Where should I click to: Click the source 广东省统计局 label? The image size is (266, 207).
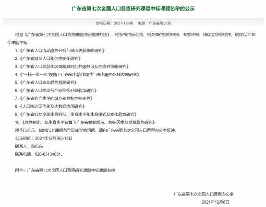[x=159, y=23]
